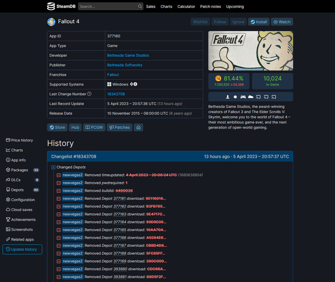Click the Fallout 4 Vault Boy app icon
The height and width of the screenshot is (282, 335).
coord(51,22)
